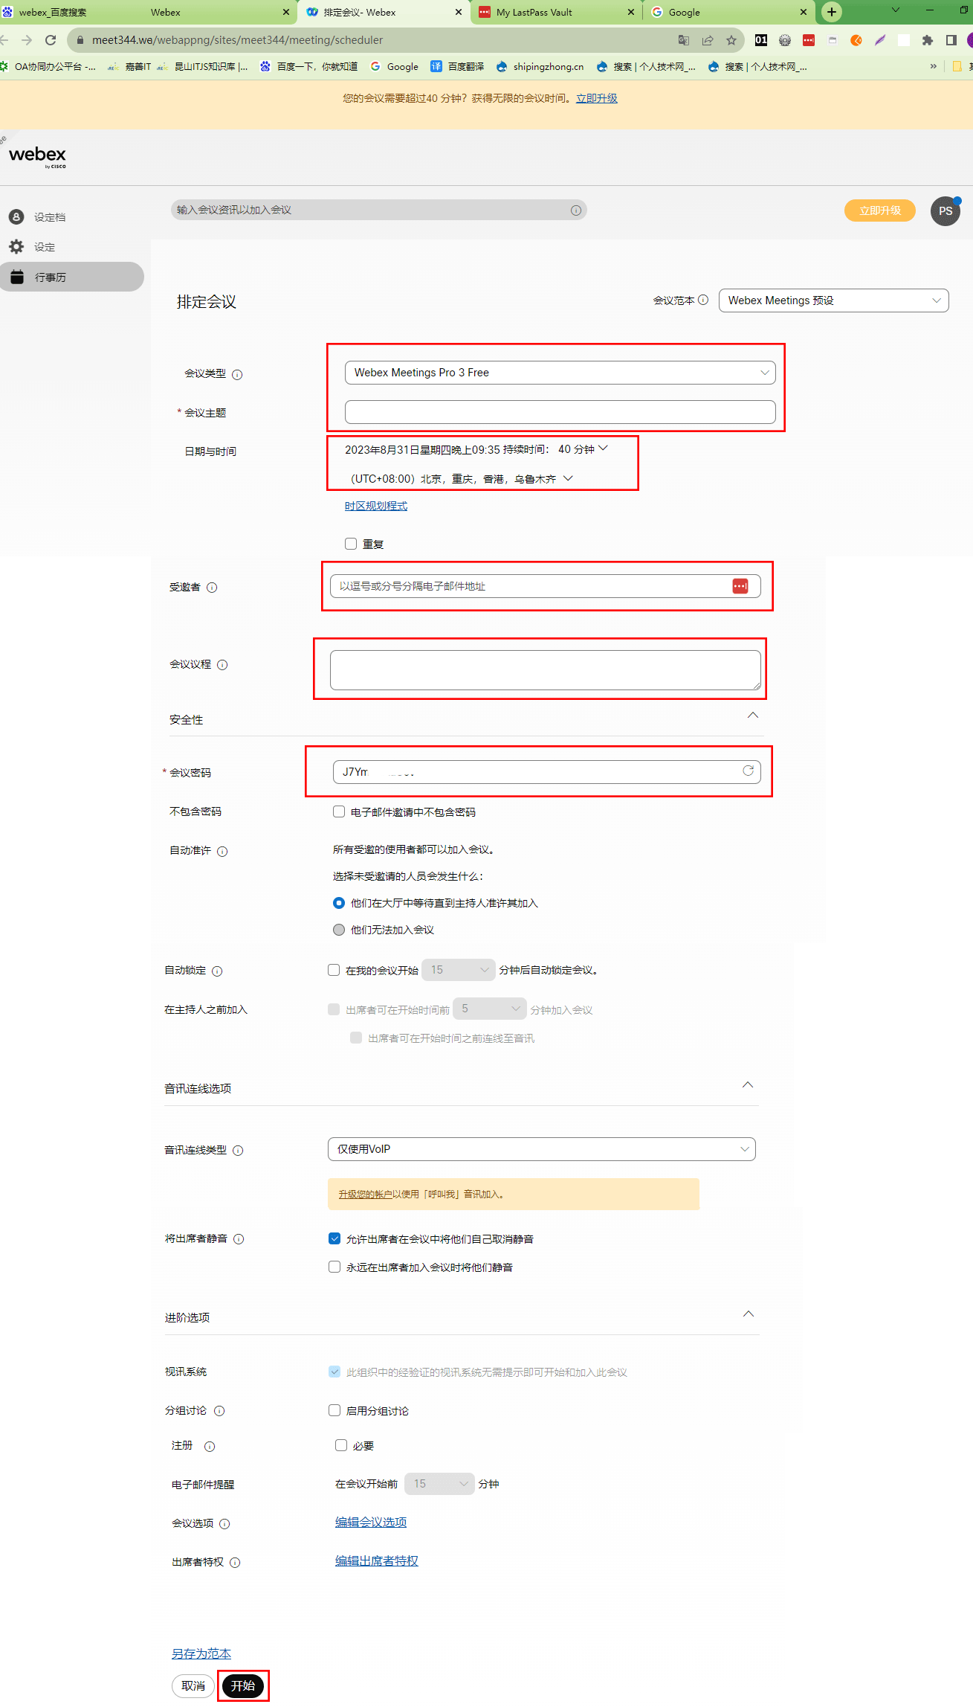973x1707 pixels.
Task: Click the 取消 button
Action: pos(193,1686)
